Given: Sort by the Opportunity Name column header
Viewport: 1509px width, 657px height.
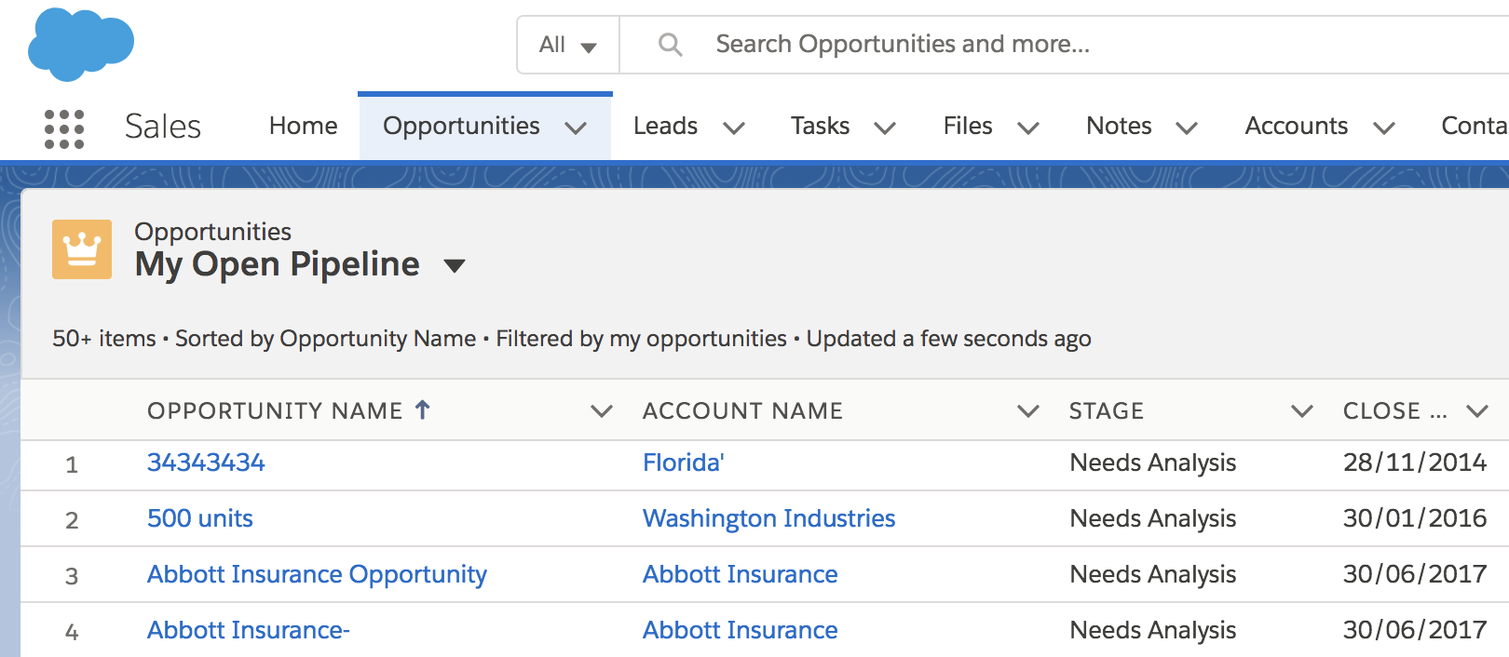Looking at the screenshot, I should click(275, 410).
